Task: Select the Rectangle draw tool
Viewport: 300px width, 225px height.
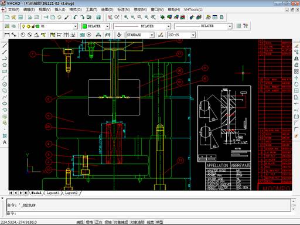Action: (x=5, y=71)
